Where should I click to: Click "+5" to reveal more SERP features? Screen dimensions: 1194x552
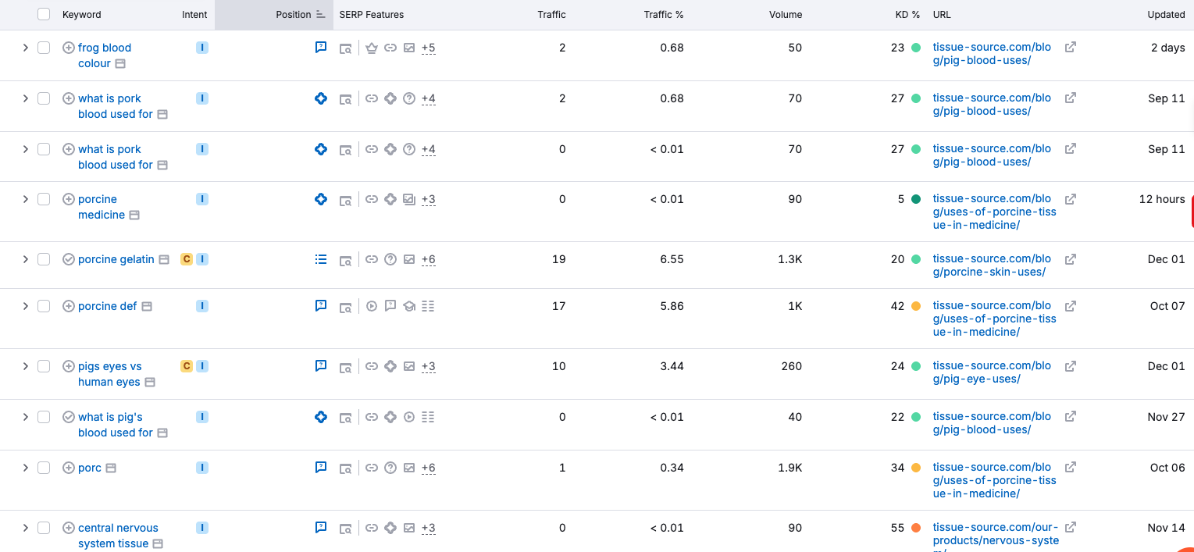tap(428, 48)
